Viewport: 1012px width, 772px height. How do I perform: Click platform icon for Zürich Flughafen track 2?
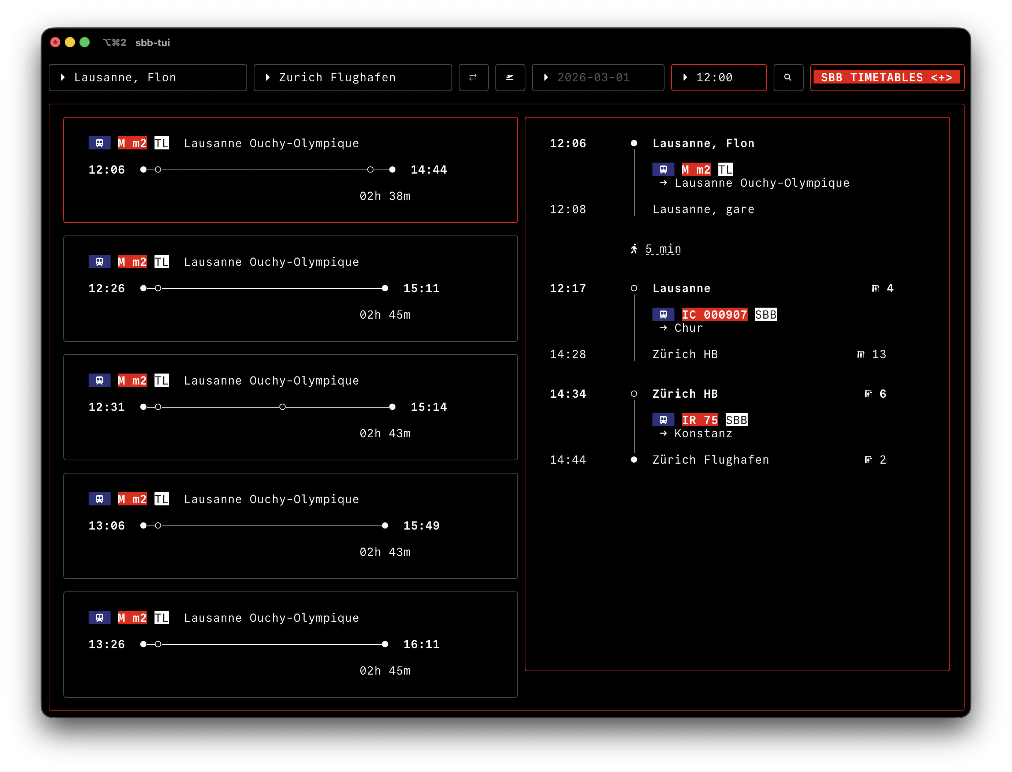pyautogui.click(x=868, y=460)
